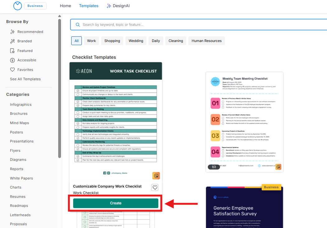Viewport: 327px width, 228px height.
Task: Filter templates by Human Resources
Action: point(206,41)
